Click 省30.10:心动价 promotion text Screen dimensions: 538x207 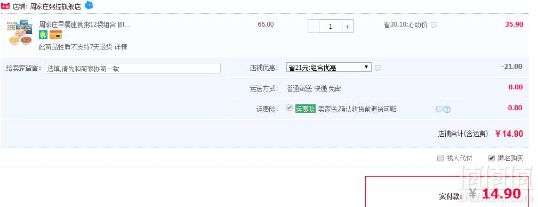click(x=406, y=24)
